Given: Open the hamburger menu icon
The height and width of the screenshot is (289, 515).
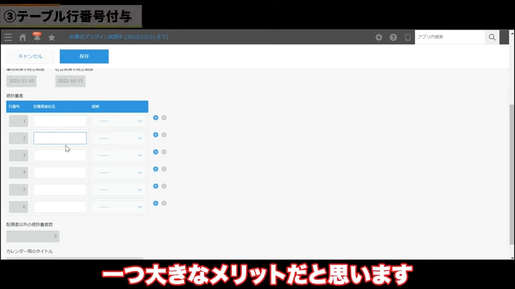Looking at the screenshot, I should point(8,37).
